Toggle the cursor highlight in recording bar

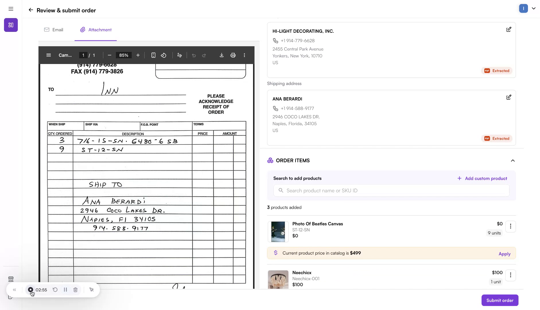coord(91,290)
